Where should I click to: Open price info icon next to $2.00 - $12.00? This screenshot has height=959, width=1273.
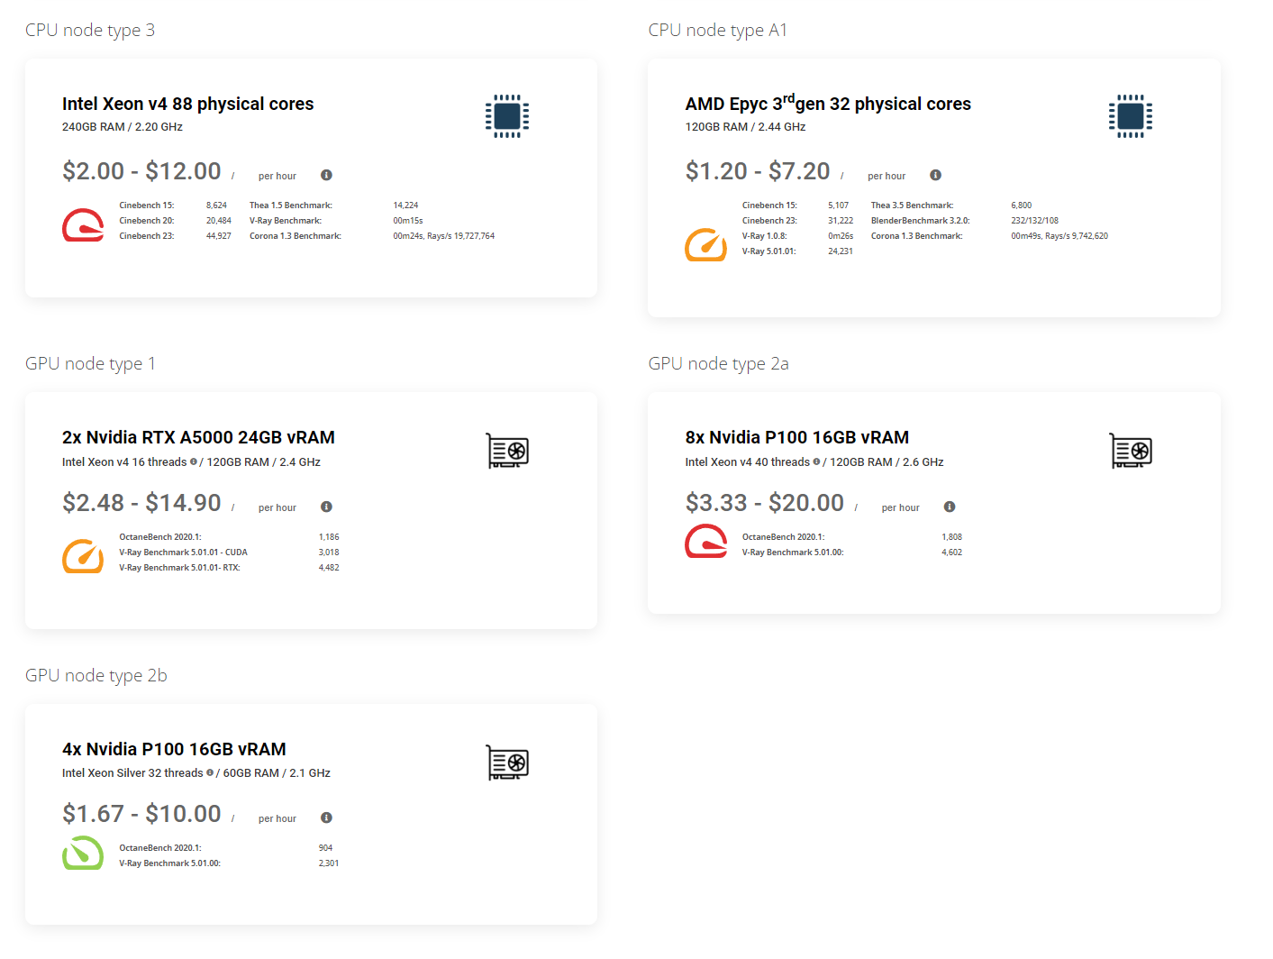(x=326, y=175)
